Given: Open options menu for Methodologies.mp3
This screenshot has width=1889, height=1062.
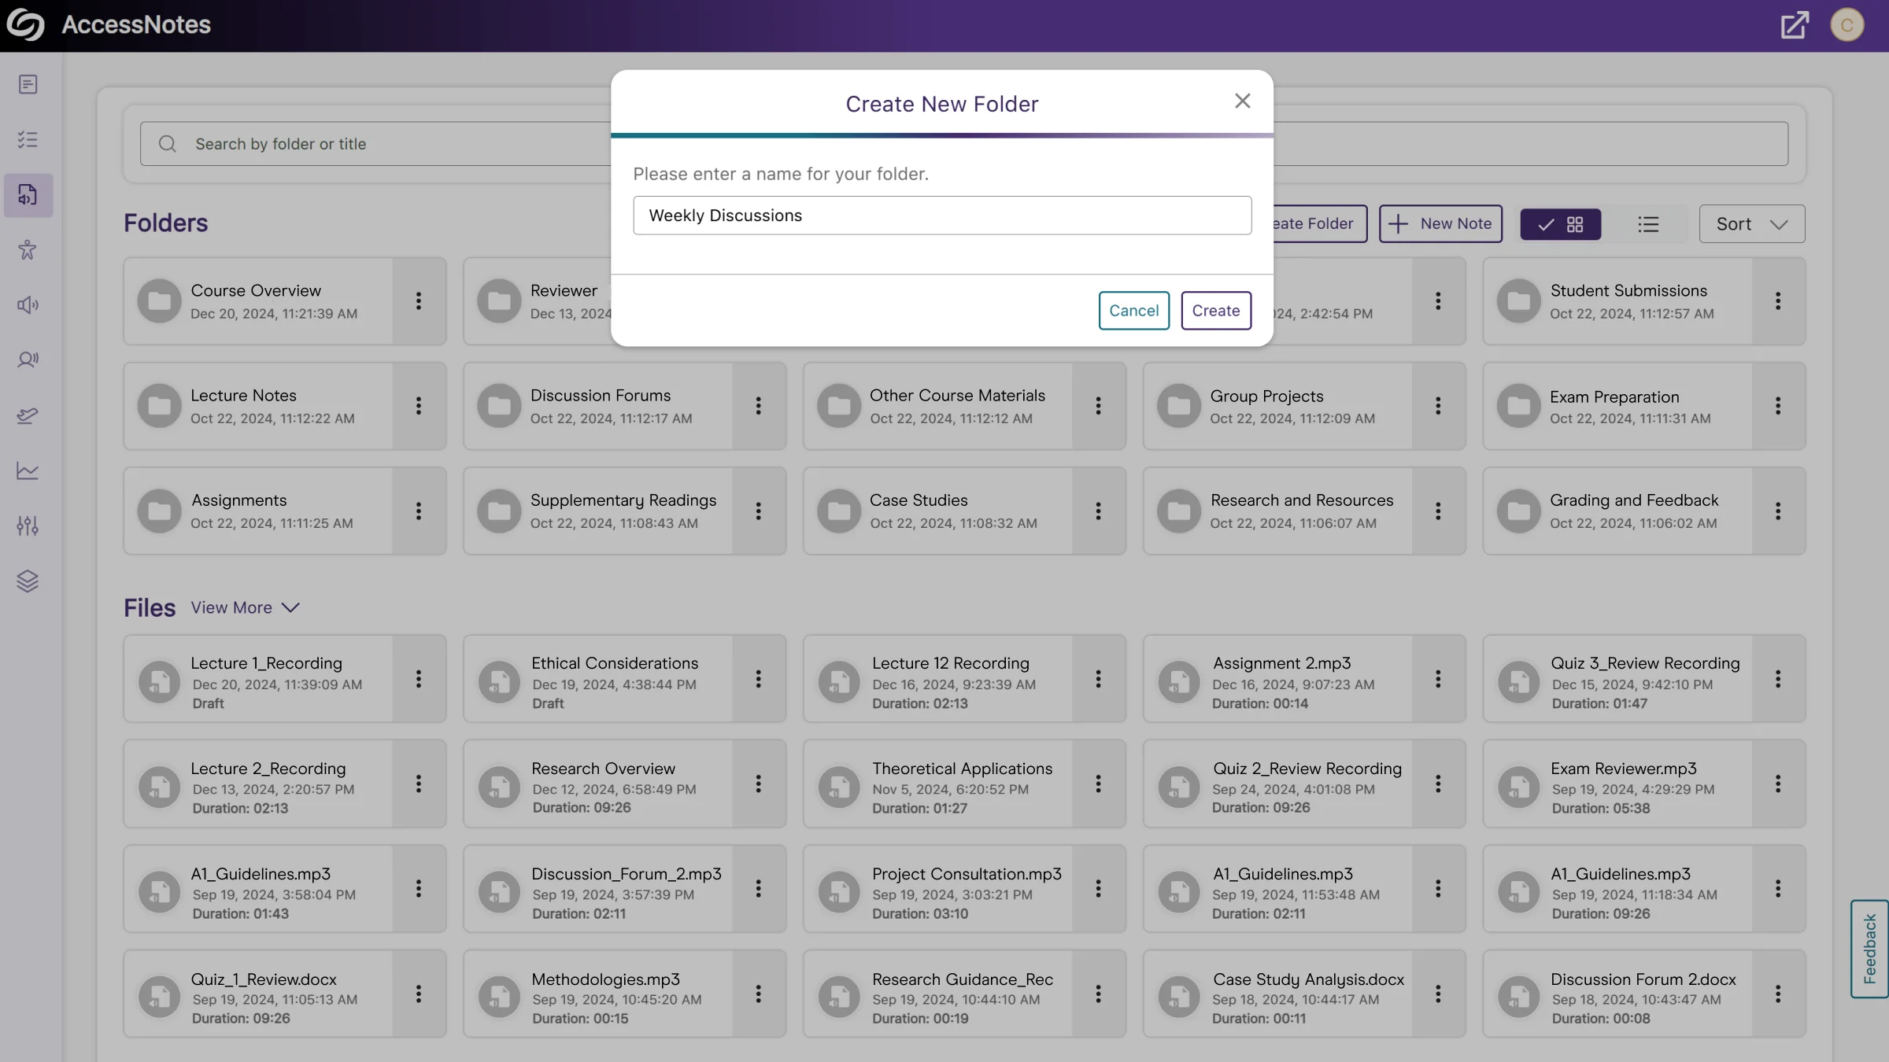Looking at the screenshot, I should click(759, 994).
